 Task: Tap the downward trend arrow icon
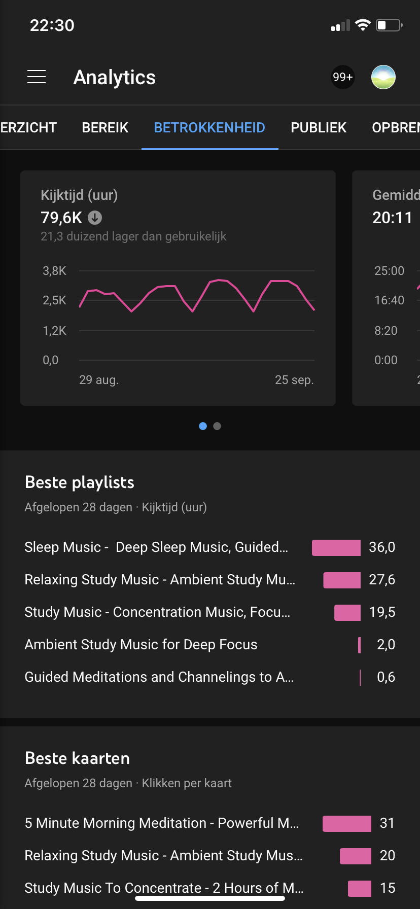95,218
